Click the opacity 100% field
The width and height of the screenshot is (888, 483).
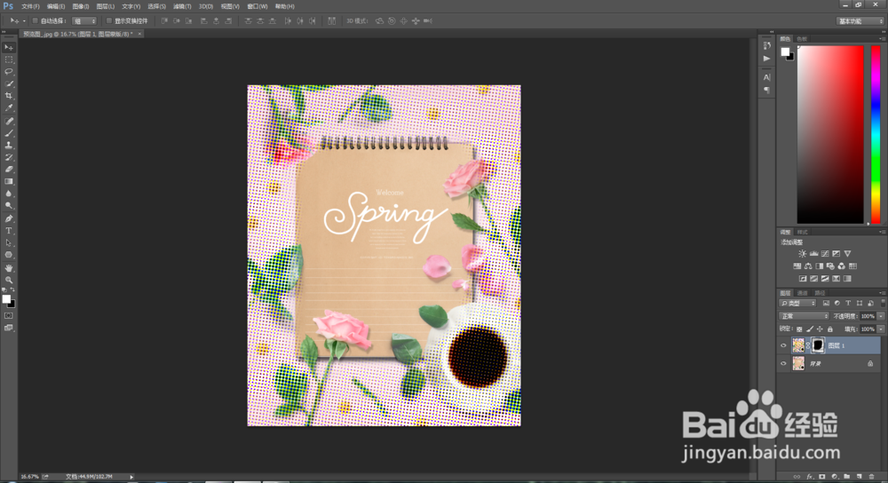click(x=868, y=316)
